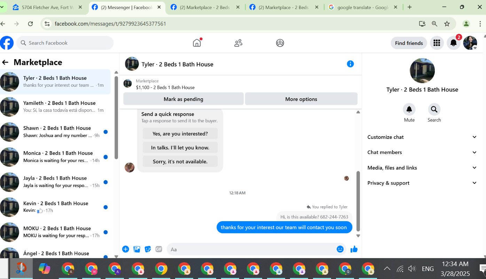The height and width of the screenshot is (279, 486).
Task: Focus the Search Facebook field
Action: 65,43
